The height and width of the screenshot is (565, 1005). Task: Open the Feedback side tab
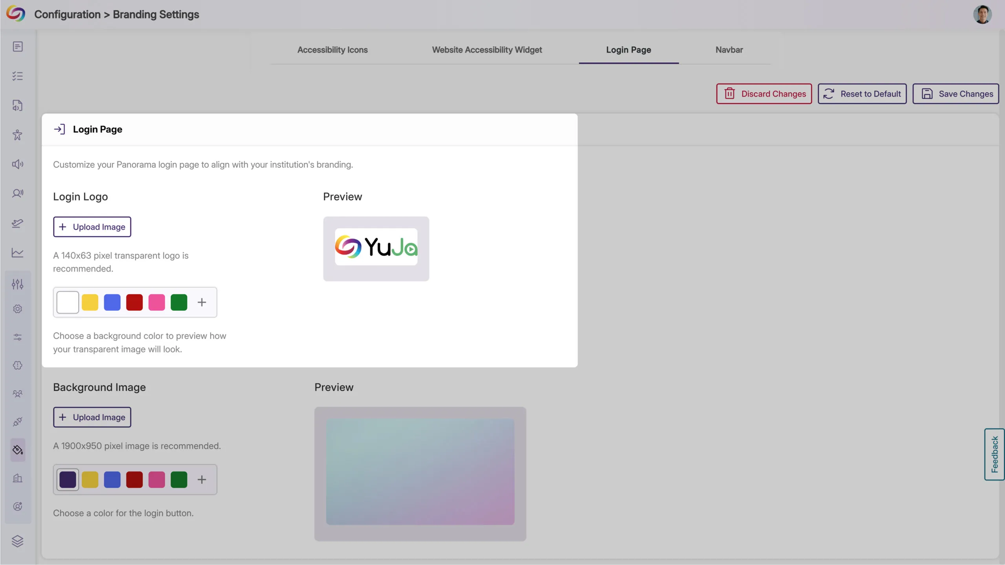[994, 454]
